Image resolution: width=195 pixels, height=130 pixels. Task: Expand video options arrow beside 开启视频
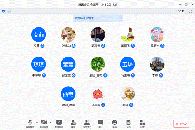[51, 122]
